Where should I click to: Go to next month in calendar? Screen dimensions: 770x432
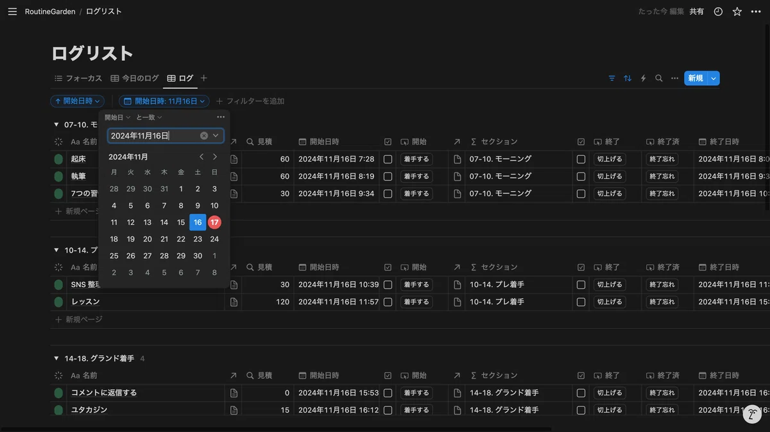click(215, 157)
